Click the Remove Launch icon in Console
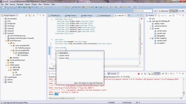This screenshot has width=186, height=104. [142, 74]
